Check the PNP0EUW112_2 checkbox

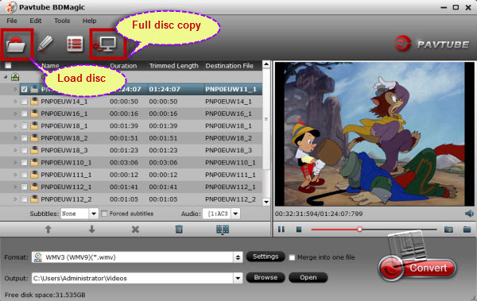coord(25,199)
